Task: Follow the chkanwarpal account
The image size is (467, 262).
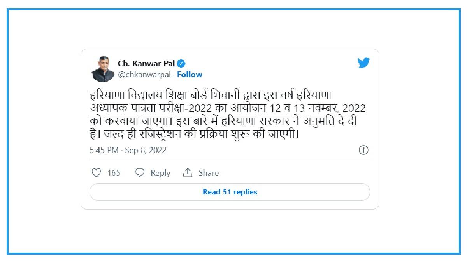Action: [190, 75]
